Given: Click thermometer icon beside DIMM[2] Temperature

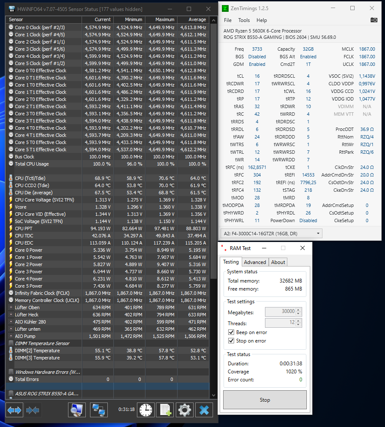Looking at the screenshot, I should point(11,351).
